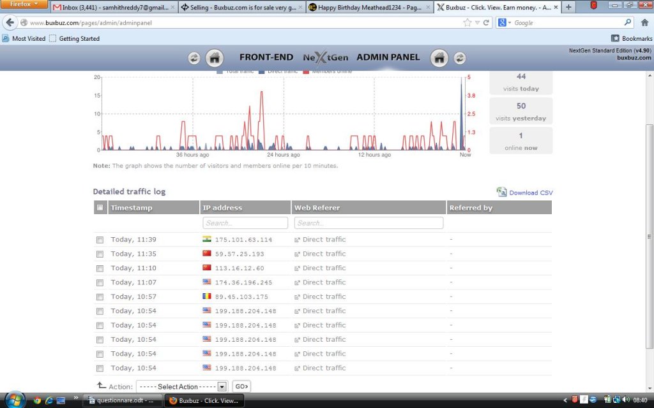This screenshot has height=408, width=654.
Task: Close the Gmail Inbox tab
Action: coord(172,7)
